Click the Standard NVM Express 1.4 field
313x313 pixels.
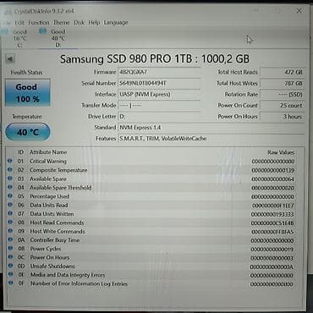211,128
